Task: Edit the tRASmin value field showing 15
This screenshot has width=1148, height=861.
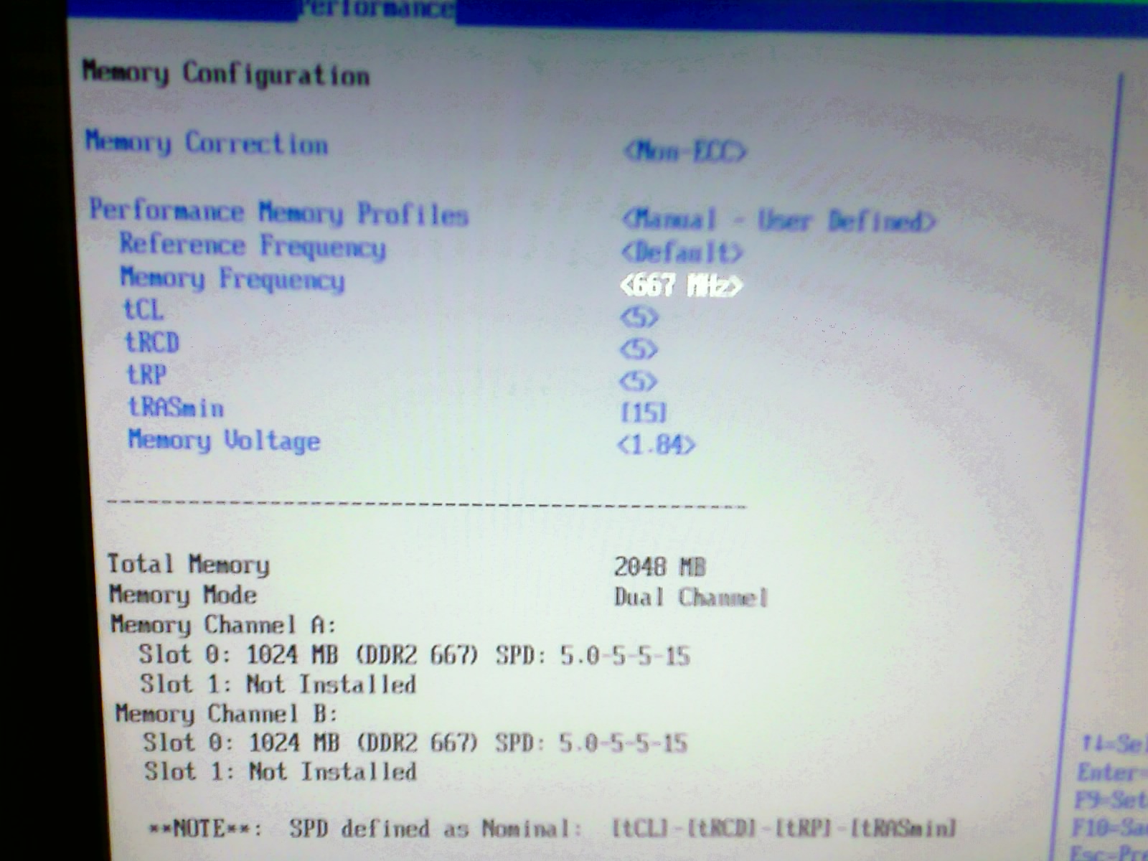Action: click(644, 413)
